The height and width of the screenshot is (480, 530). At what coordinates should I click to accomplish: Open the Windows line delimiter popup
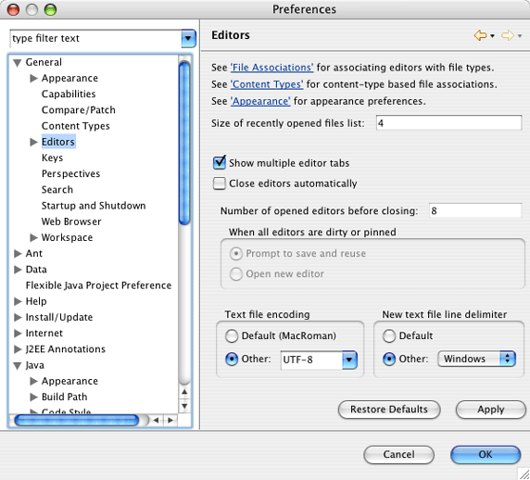click(x=476, y=359)
